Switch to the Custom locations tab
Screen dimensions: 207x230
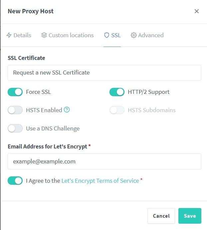tap(68, 35)
